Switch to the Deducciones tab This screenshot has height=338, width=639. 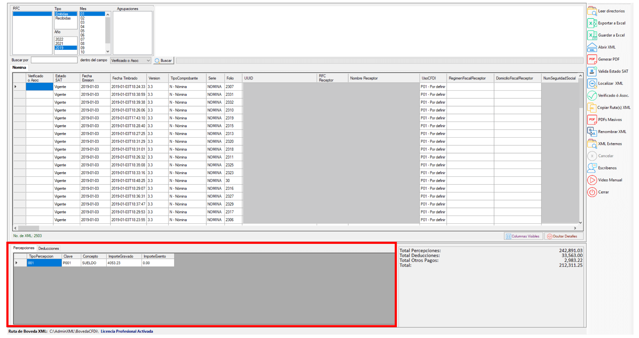point(48,248)
